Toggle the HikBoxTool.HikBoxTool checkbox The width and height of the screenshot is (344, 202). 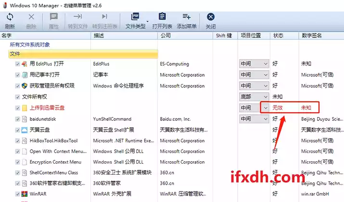(x=17, y=141)
